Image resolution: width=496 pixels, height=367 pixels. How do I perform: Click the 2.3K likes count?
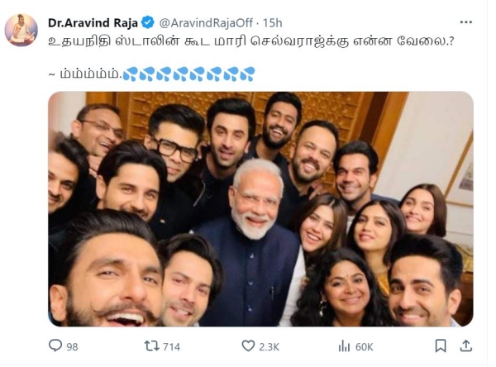(271, 346)
